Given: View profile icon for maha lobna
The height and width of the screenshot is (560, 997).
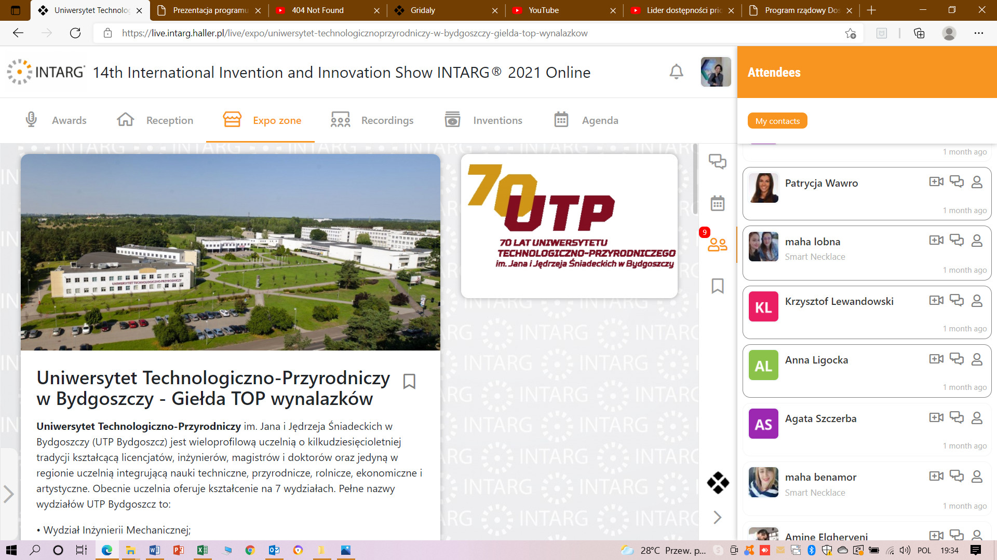Looking at the screenshot, I should (x=977, y=241).
